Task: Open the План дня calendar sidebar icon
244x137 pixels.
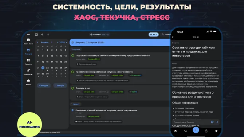Action: pyautogui.click(x=28, y=50)
